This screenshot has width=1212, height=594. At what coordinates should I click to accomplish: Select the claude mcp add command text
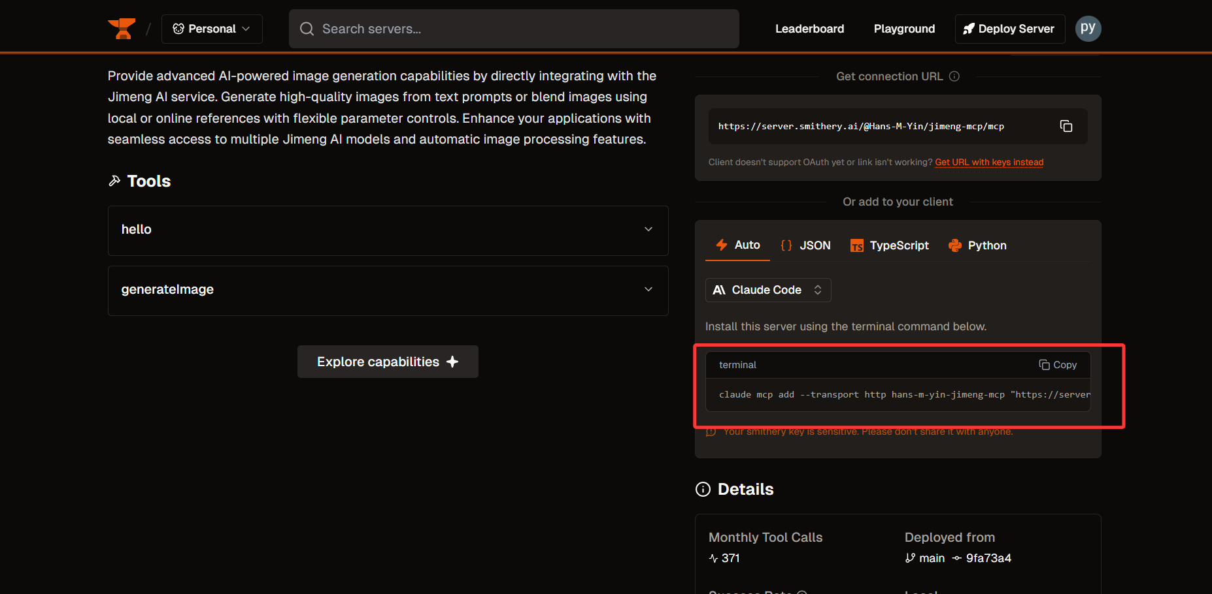tap(905, 395)
